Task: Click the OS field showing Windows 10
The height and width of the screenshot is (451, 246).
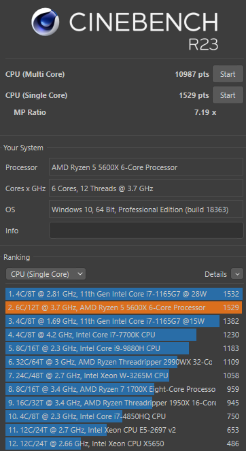Action: [146, 210]
